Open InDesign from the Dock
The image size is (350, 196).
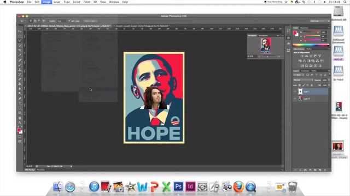(x=190, y=186)
